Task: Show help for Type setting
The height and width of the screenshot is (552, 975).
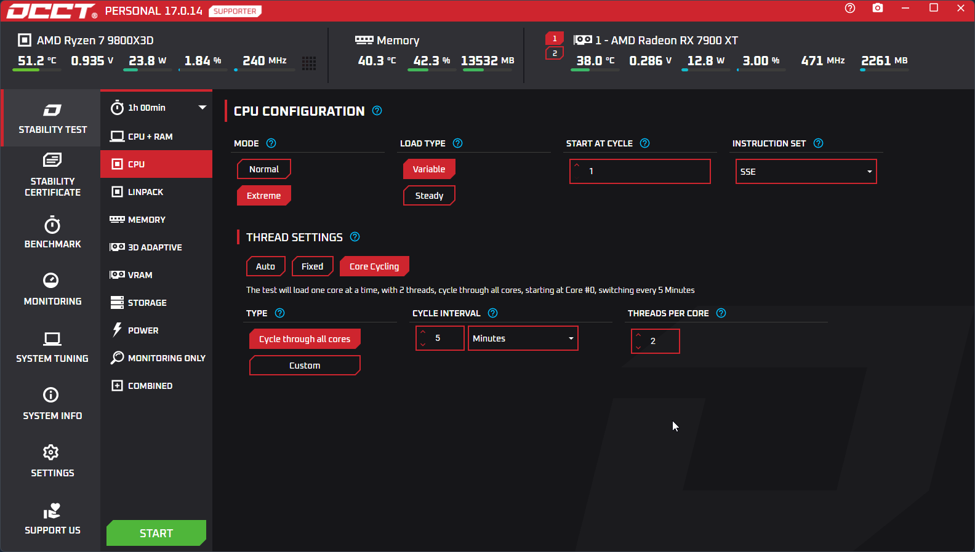Action: (280, 313)
